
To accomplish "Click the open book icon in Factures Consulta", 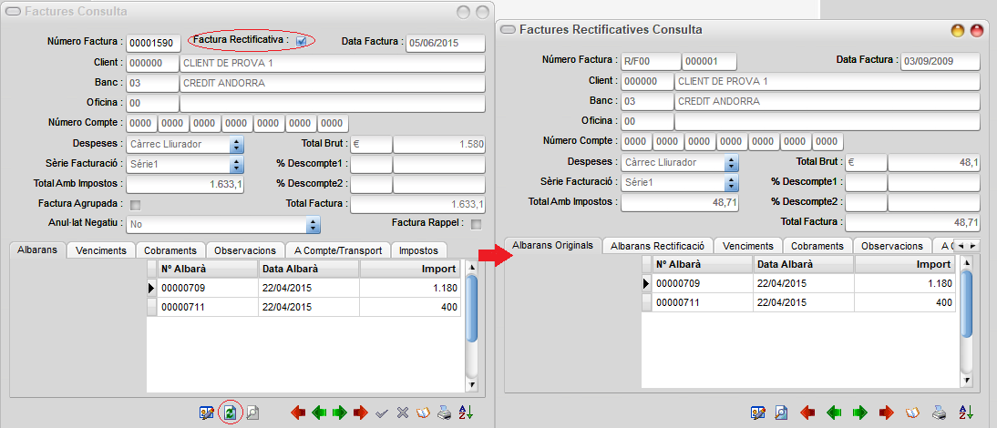I will 423,413.
